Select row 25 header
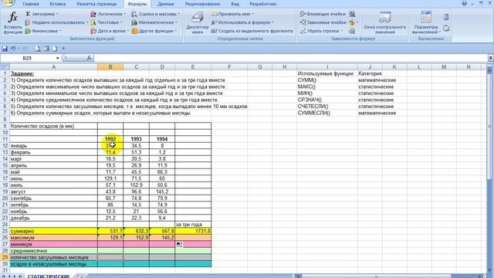This screenshot has width=494, height=278. click(5, 231)
